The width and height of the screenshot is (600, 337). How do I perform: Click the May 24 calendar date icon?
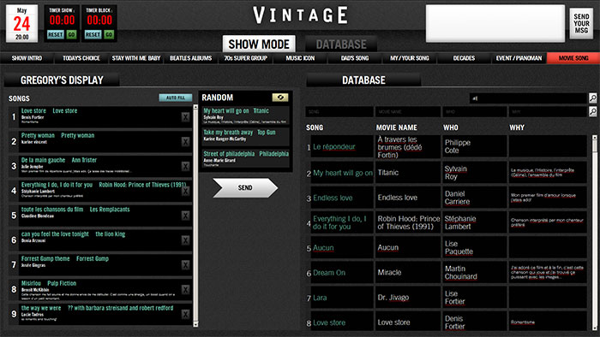point(21,23)
